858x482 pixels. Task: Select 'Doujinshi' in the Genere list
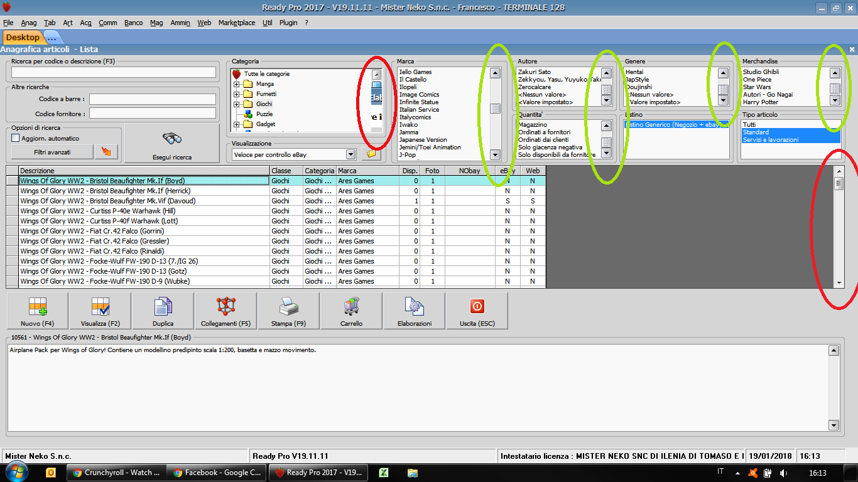(x=639, y=87)
